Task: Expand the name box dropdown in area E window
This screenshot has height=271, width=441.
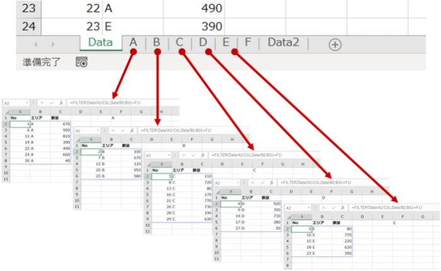Action: (311, 207)
